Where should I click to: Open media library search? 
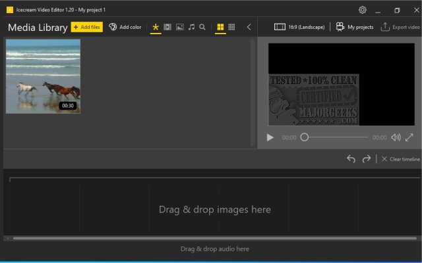[x=202, y=27]
